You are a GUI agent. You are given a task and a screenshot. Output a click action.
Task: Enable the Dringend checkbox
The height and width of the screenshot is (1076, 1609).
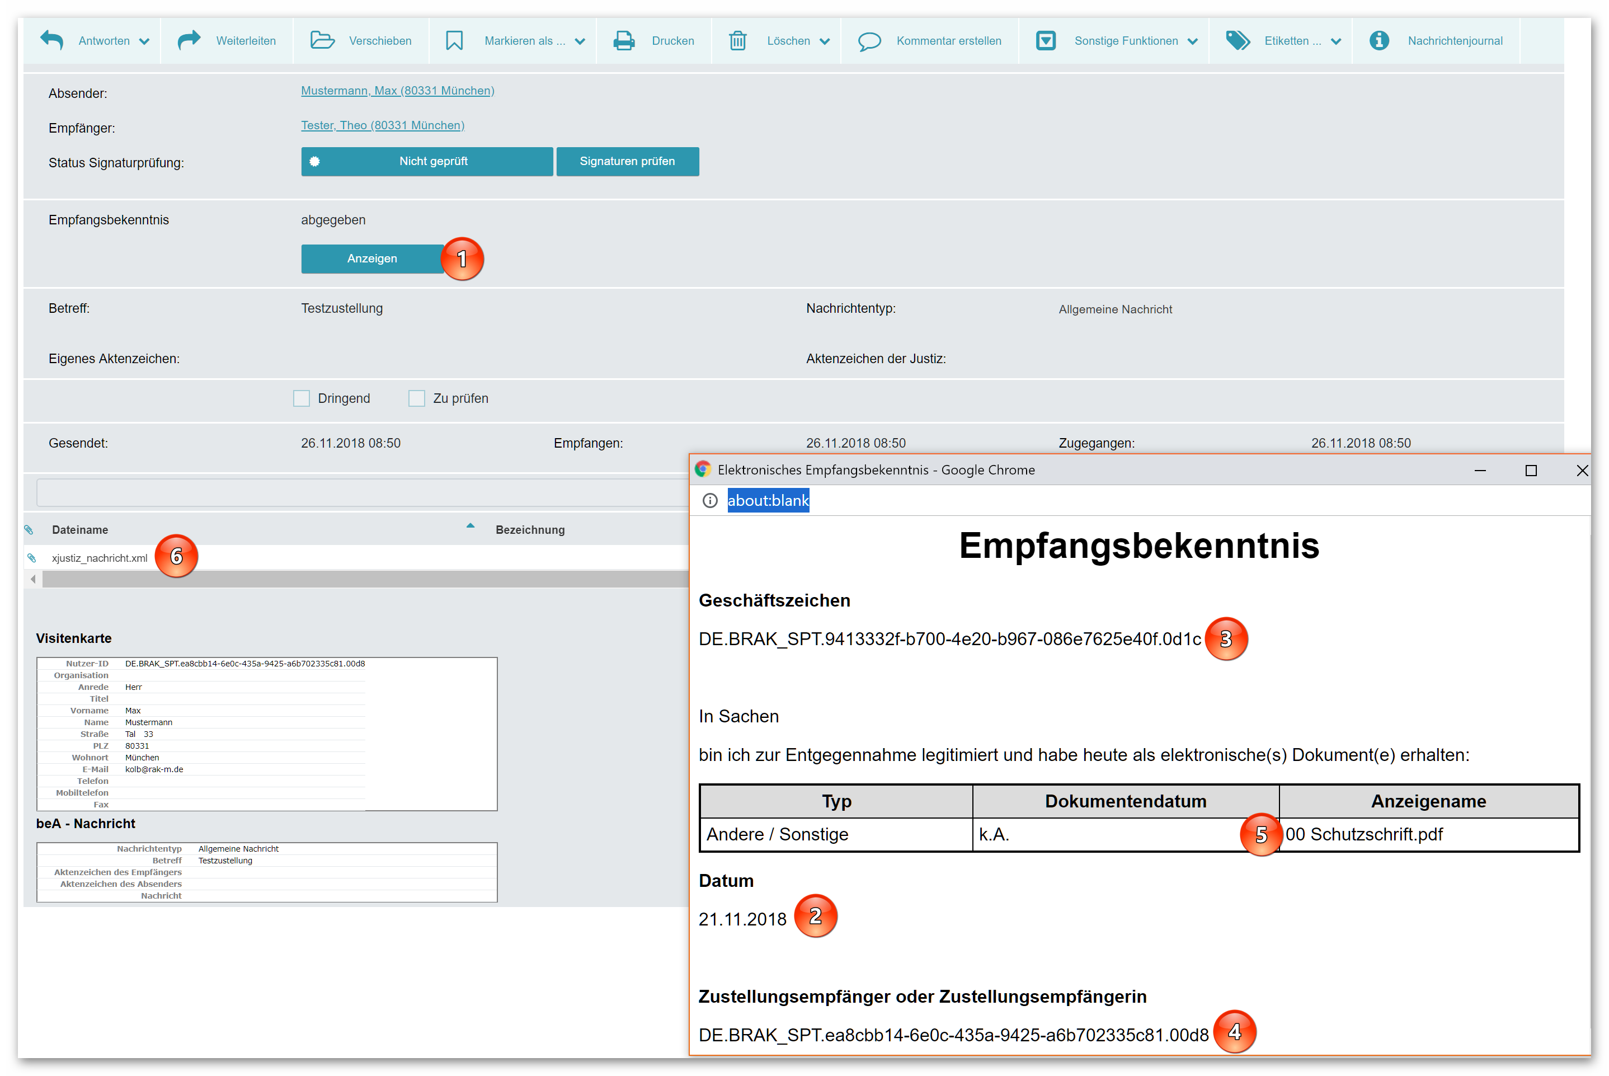coord(301,398)
